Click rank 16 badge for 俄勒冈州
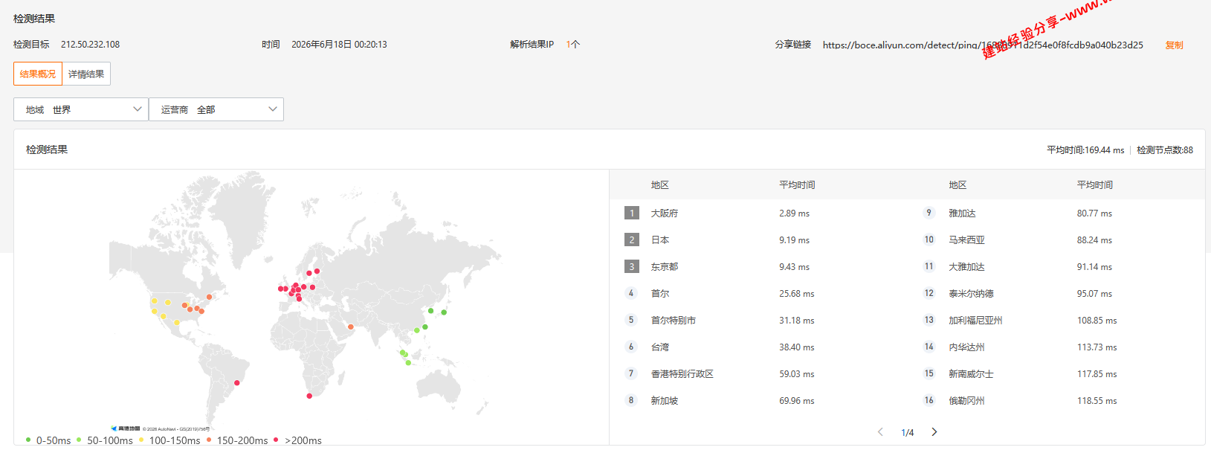This screenshot has width=1211, height=453. coord(929,400)
